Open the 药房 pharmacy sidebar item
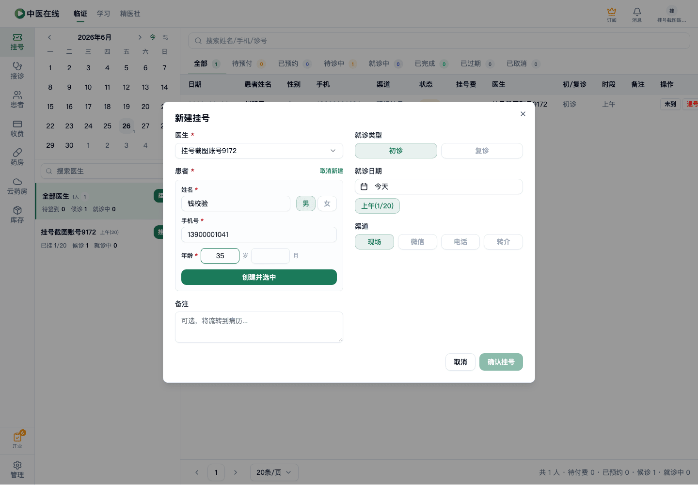 [x=17, y=157]
